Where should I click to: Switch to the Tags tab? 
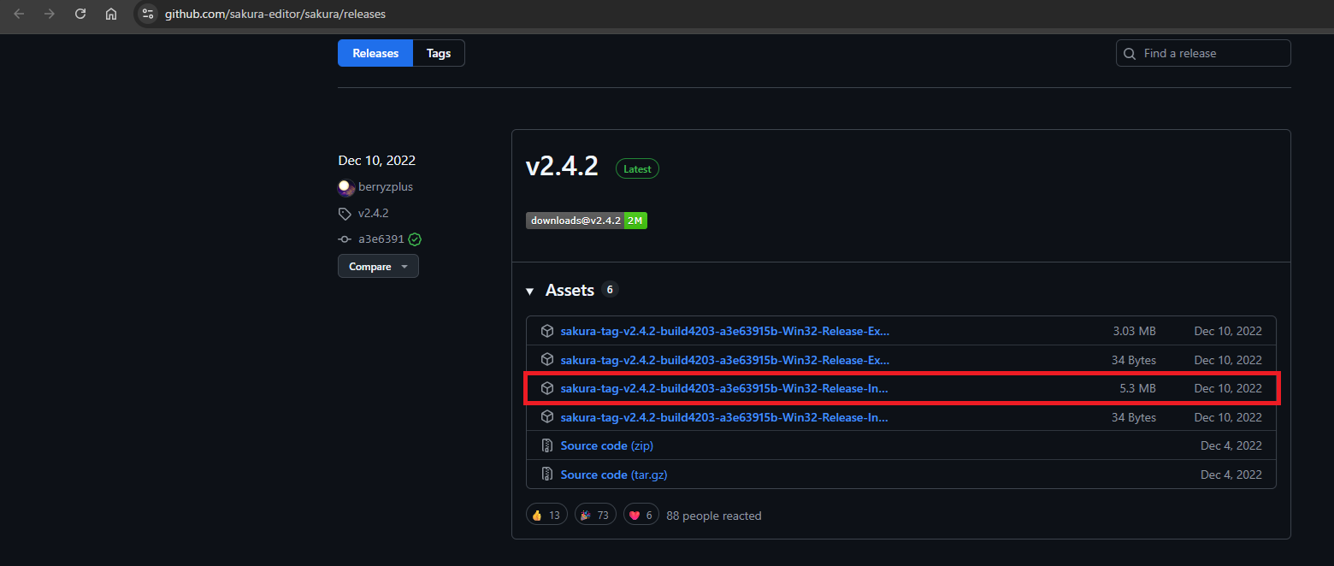[x=439, y=53]
